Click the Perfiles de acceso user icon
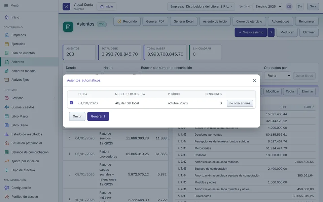This screenshot has height=202, width=323. (7, 197)
